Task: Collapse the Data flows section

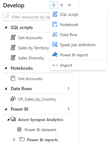Action: click(x=6, y=89)
